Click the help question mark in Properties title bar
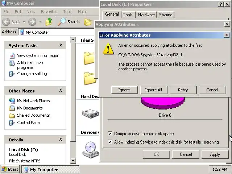Image resolution: width=232 pixels, height=174 pixels. tap(221, 4)
